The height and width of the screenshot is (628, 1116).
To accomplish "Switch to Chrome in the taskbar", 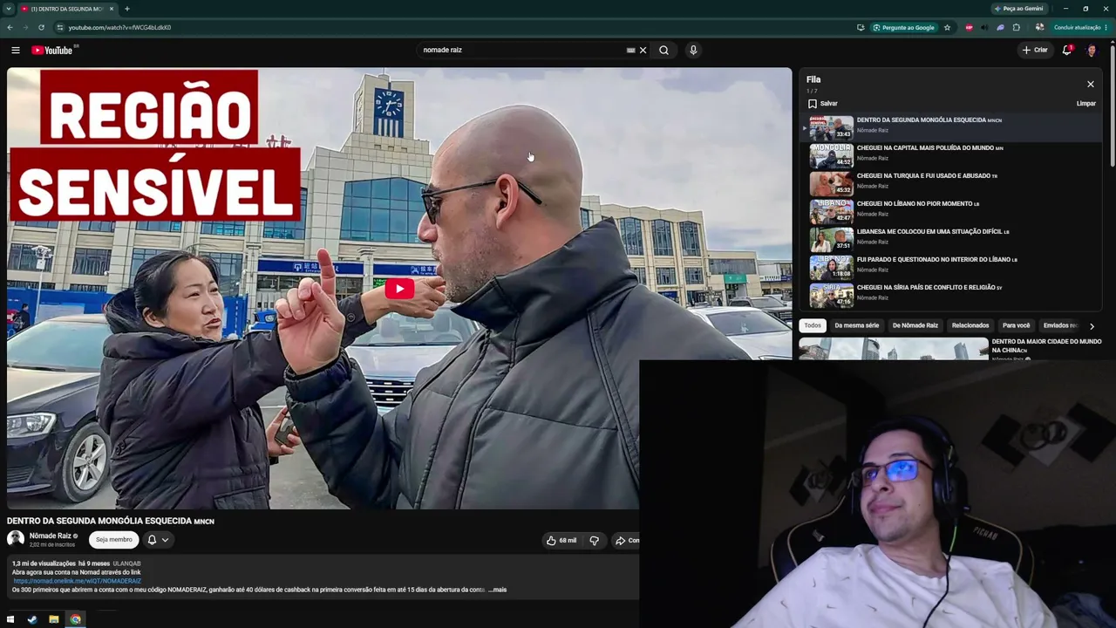I will (76, 619).
